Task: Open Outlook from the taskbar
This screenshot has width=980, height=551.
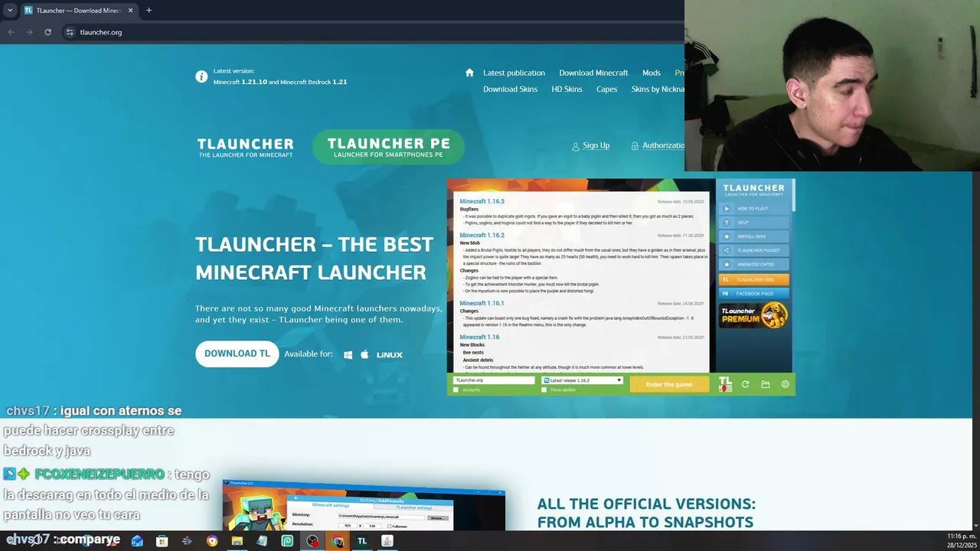Action: 137,541
